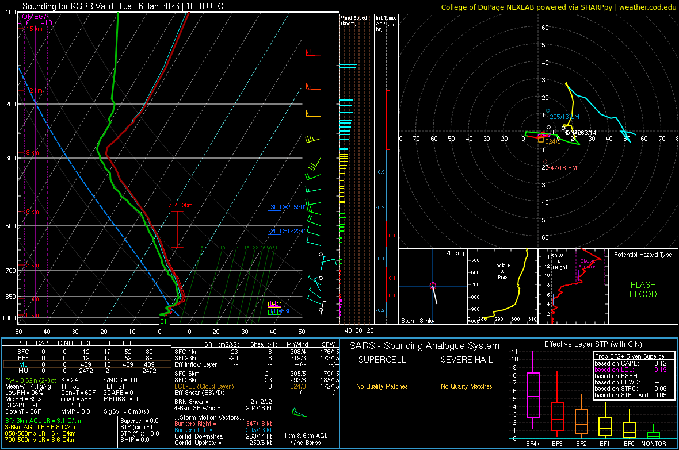Click 'Prob EF2+ Given Supercell' legend header
Screen dimensions: 679x450
click(x=631, y=356)
